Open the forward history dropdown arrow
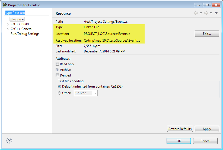 (211, 13)
